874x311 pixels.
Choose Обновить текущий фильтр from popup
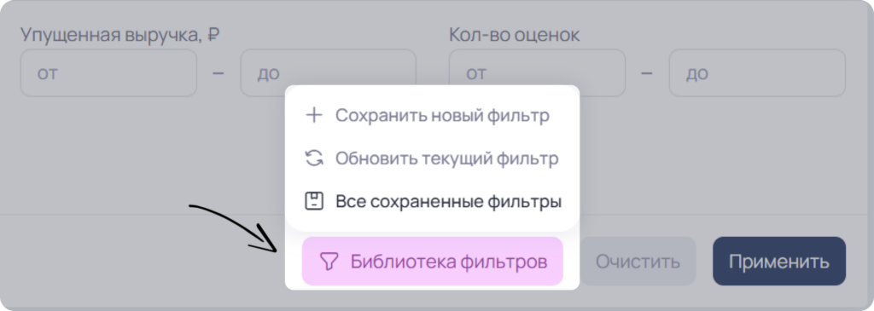(432, 158)
